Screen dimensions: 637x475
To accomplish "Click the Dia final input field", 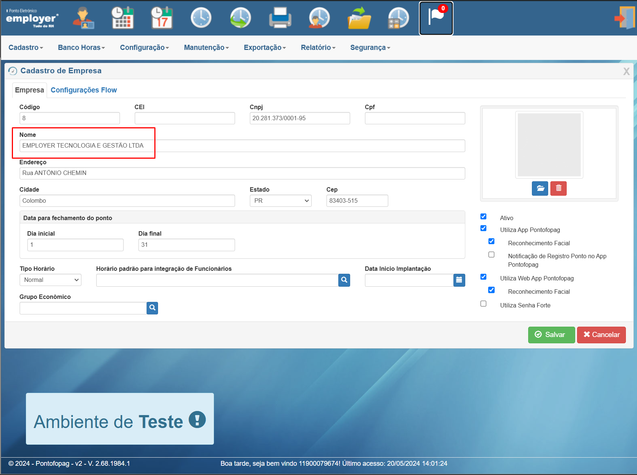I will pos(187,245).
